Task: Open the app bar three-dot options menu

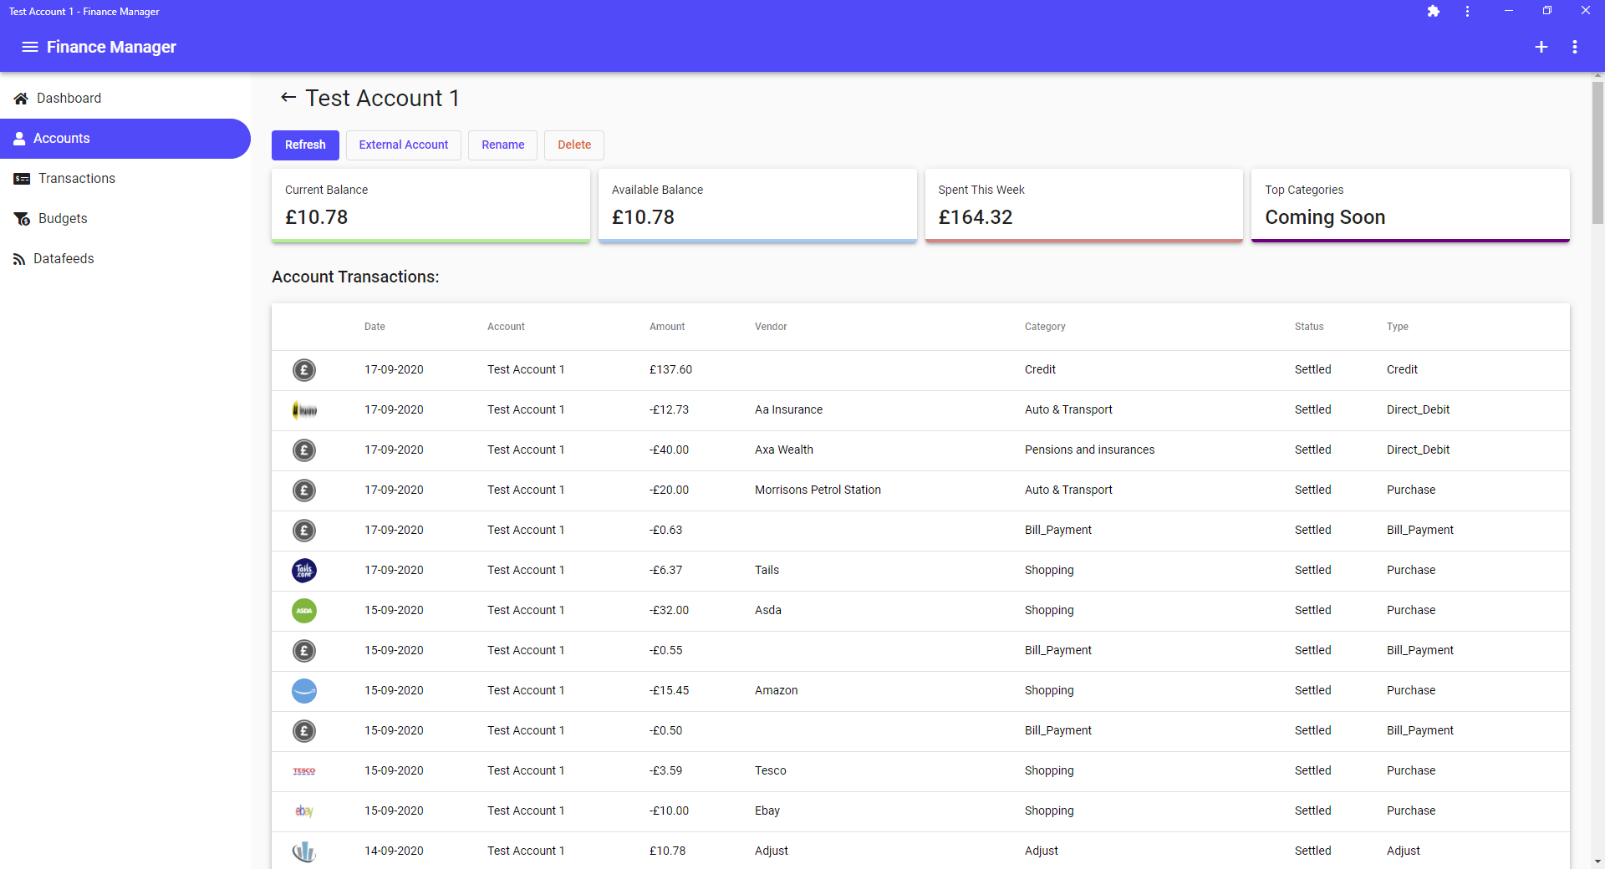Action: pyautogui.click(x=1575, y=47)
